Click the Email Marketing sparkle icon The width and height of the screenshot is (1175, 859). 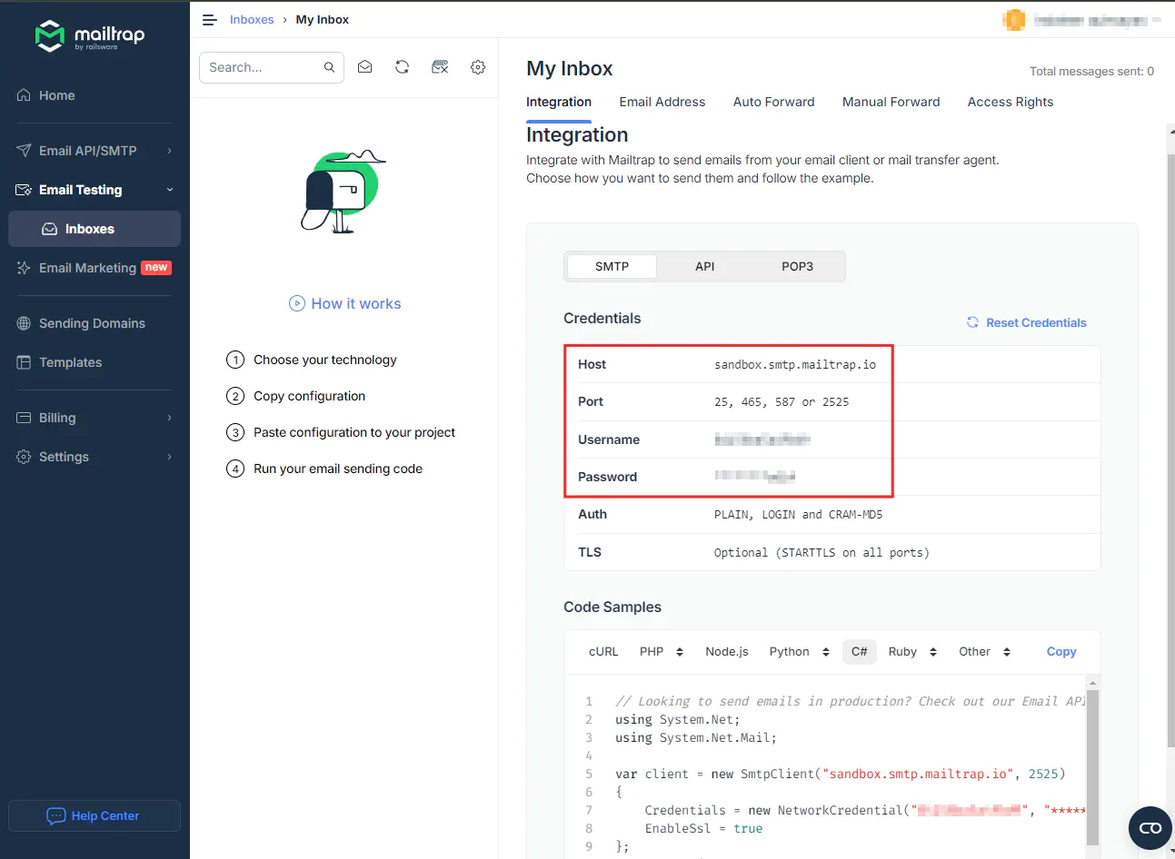pyautogui.click(x=24, y=268)
